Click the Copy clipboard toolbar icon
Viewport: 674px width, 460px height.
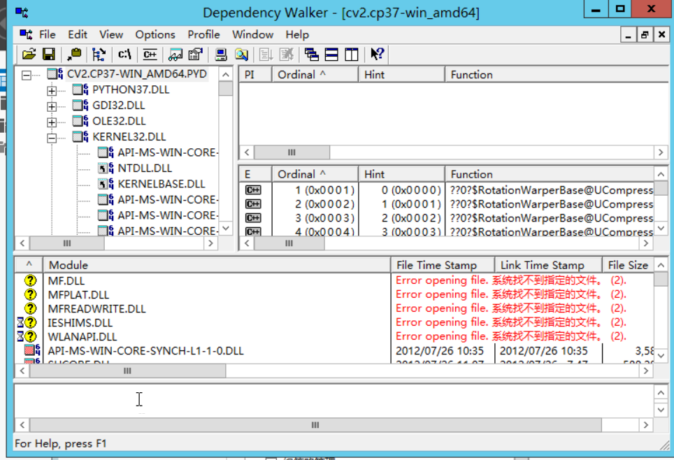click(74, 54)
